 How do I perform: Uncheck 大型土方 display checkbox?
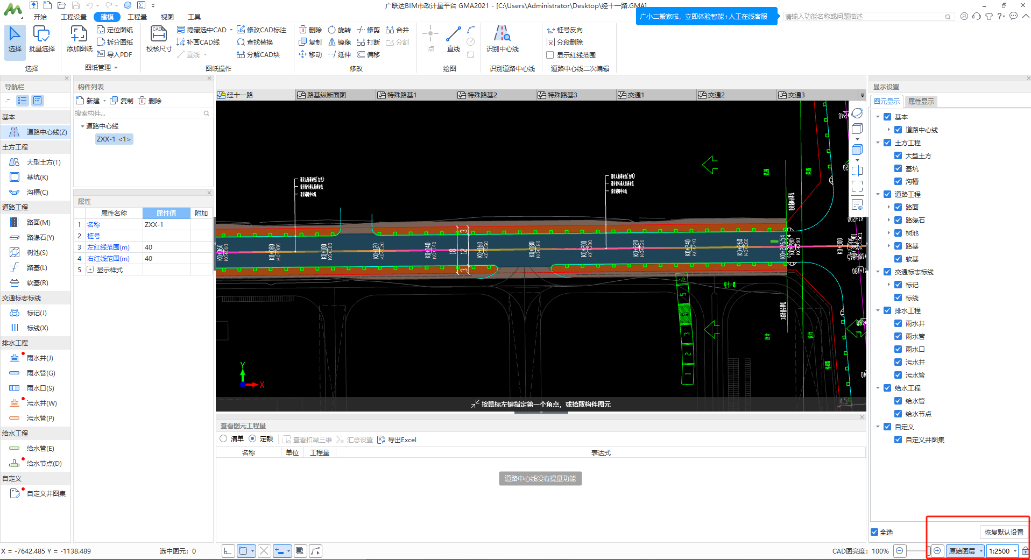click(898, 155)
